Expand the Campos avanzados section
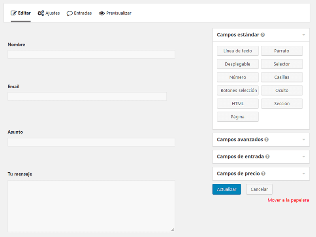Screen dimensions: 316x237 pos(303,140)
